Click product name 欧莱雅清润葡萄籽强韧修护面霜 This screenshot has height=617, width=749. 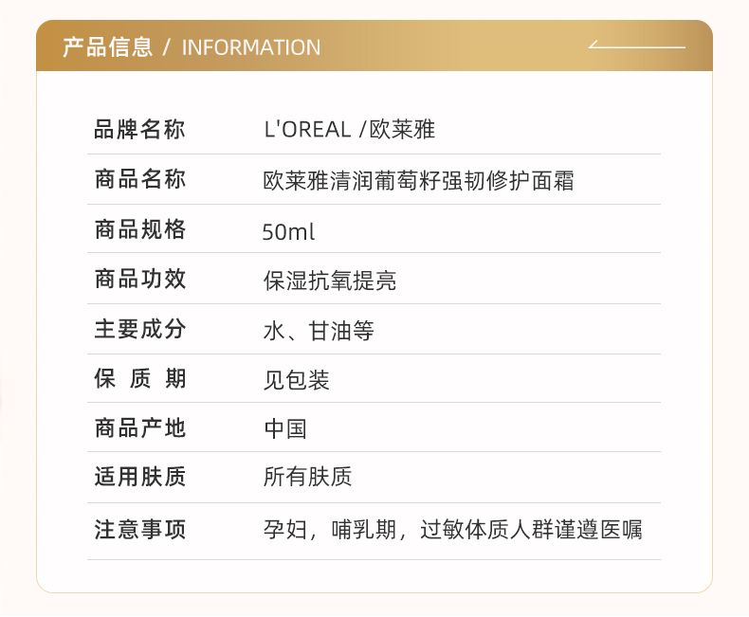(418, 180)
